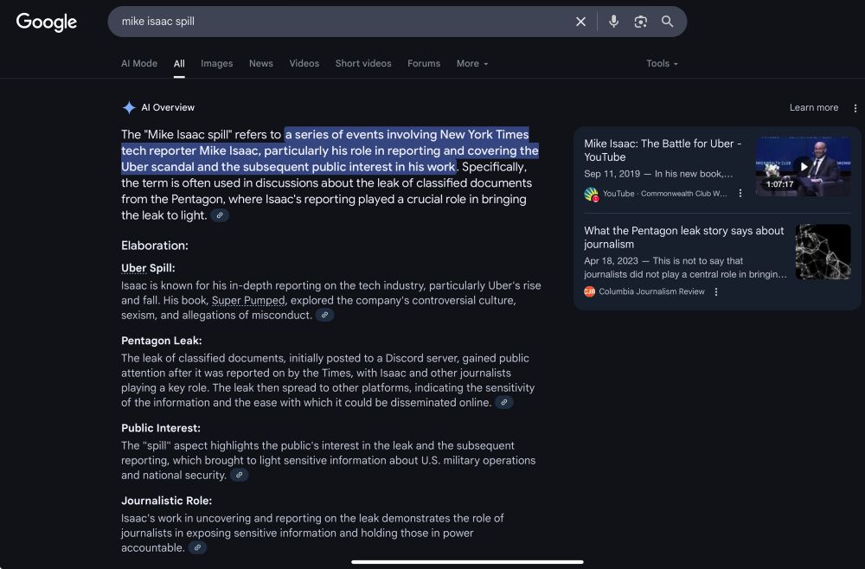Click the AI Overview sparkle icon
This screenshot has height=569, width=865.
point(129,107)
